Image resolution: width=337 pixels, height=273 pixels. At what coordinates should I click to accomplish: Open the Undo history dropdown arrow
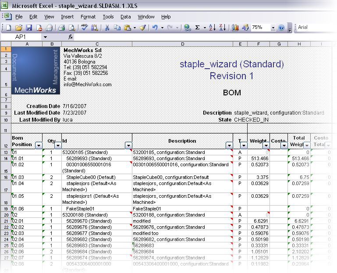tap(162, 28)
